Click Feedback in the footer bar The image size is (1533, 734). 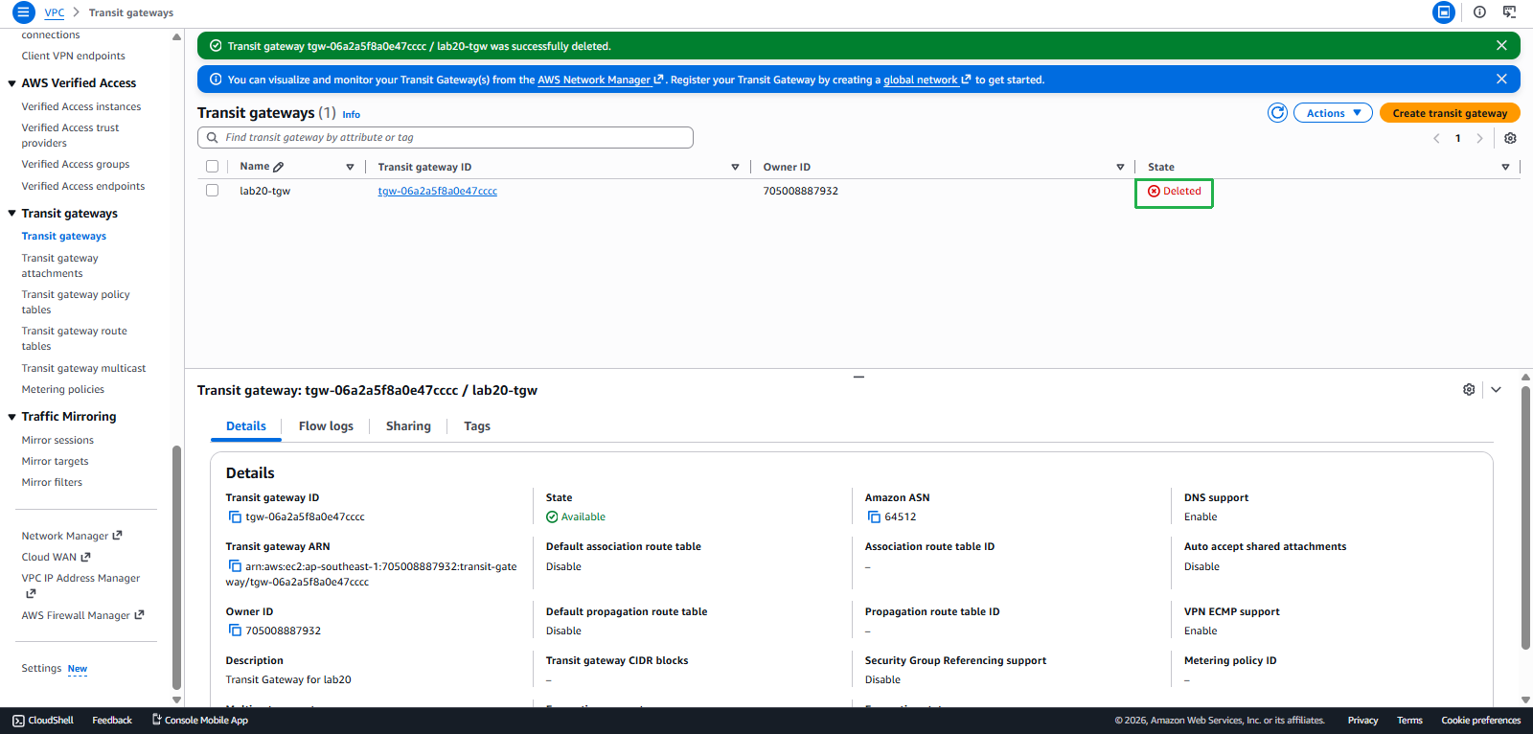112,721
